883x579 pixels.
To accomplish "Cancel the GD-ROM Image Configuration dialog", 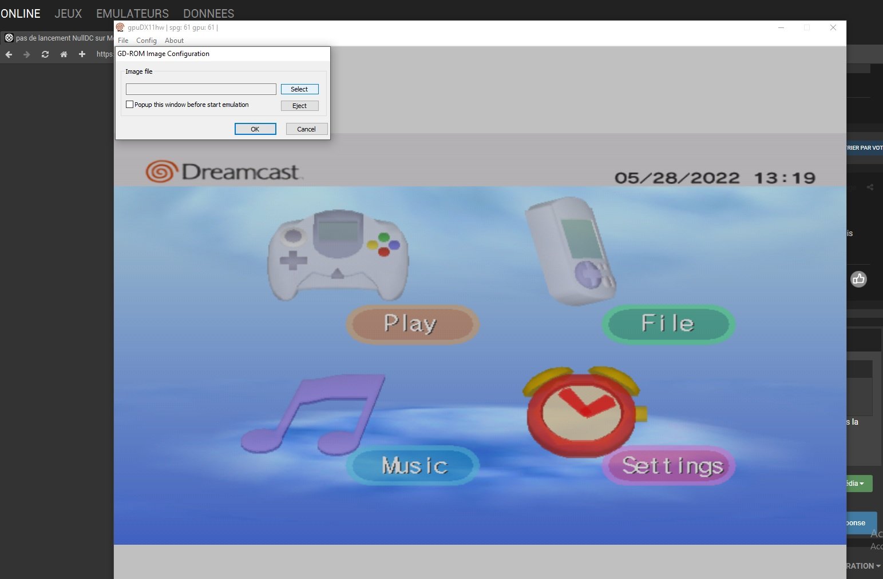I will pyautogui.click(x=307, y=129).
